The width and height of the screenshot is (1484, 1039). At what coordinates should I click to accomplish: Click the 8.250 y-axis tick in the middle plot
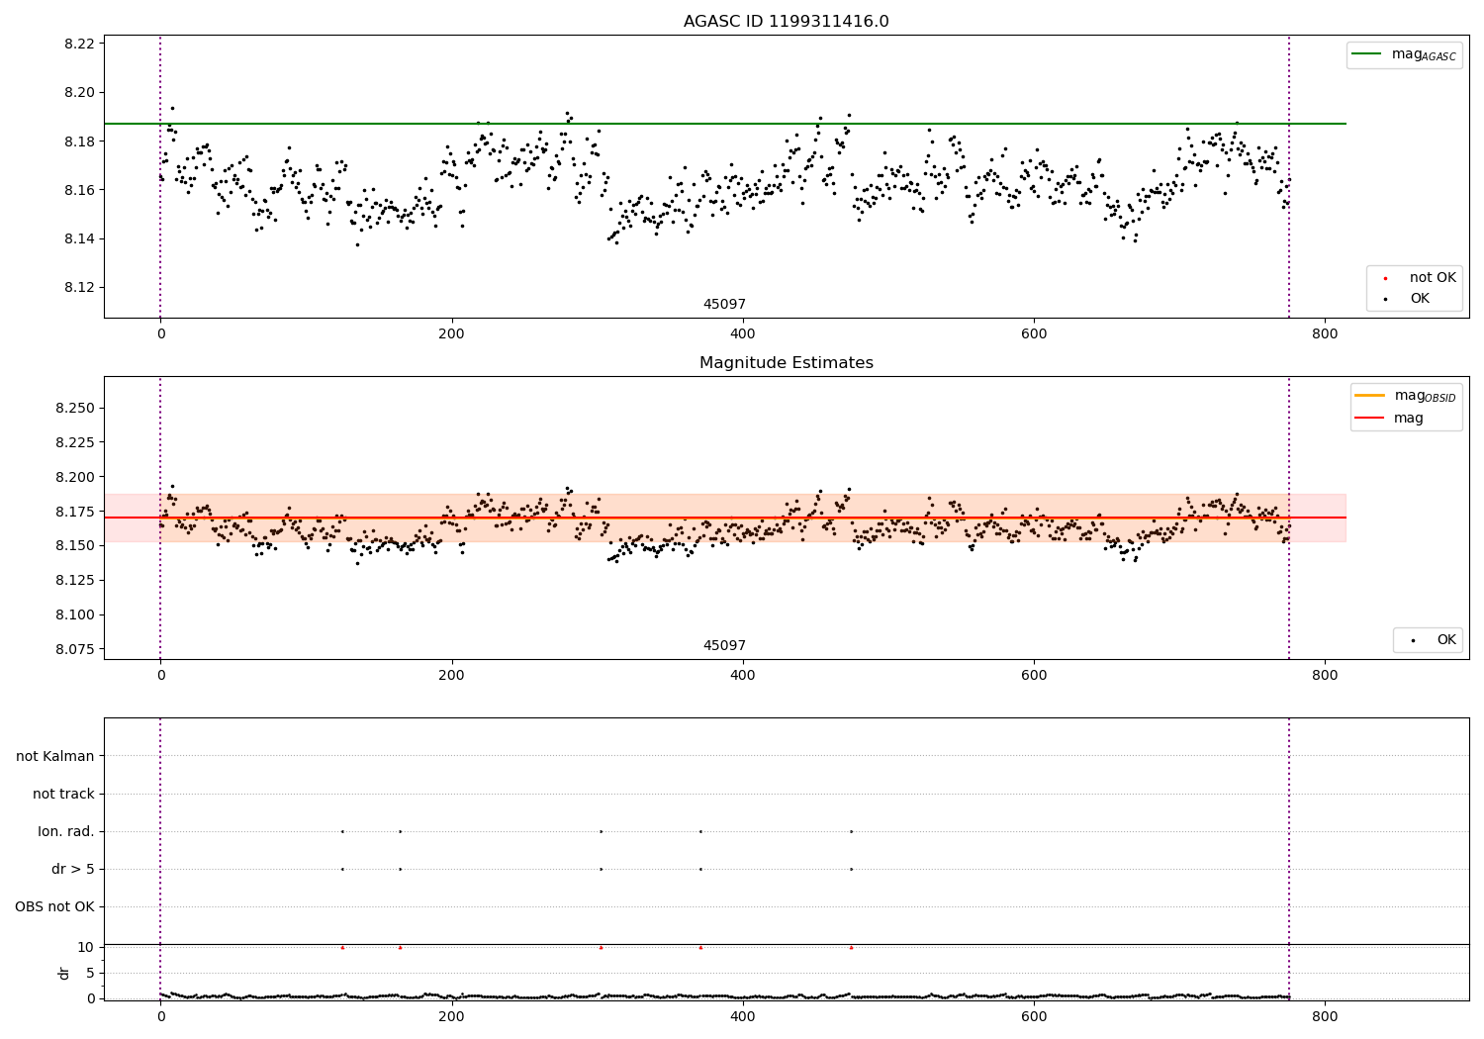pos(75,408)
